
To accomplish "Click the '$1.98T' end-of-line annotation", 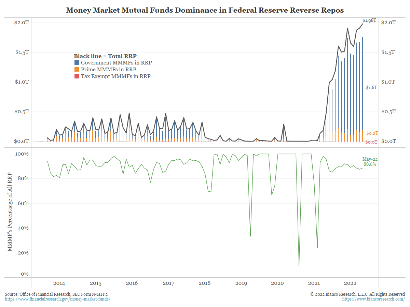I will pyautogui.click(x=369, y=20).
